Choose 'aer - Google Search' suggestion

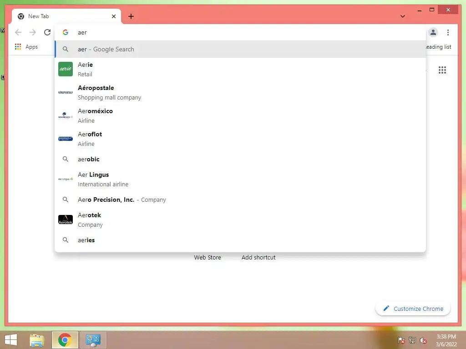(240, 49)
